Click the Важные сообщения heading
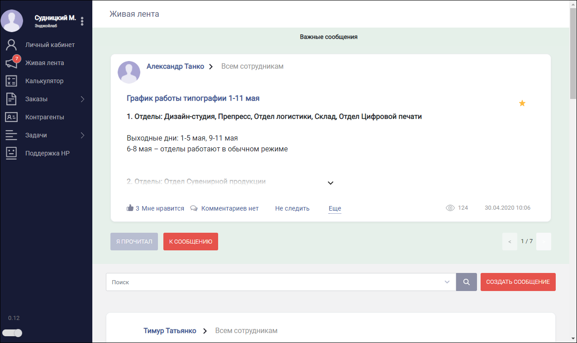Viewport: 577px width, 343px height. [329, 37]
